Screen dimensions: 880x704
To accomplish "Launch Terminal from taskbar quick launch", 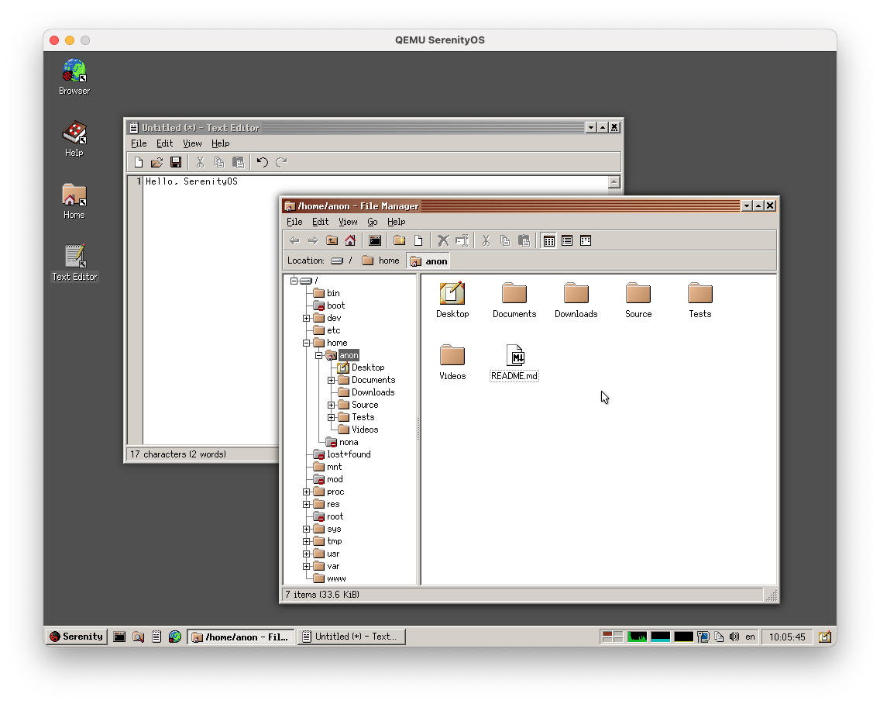I will click(119, 637).
